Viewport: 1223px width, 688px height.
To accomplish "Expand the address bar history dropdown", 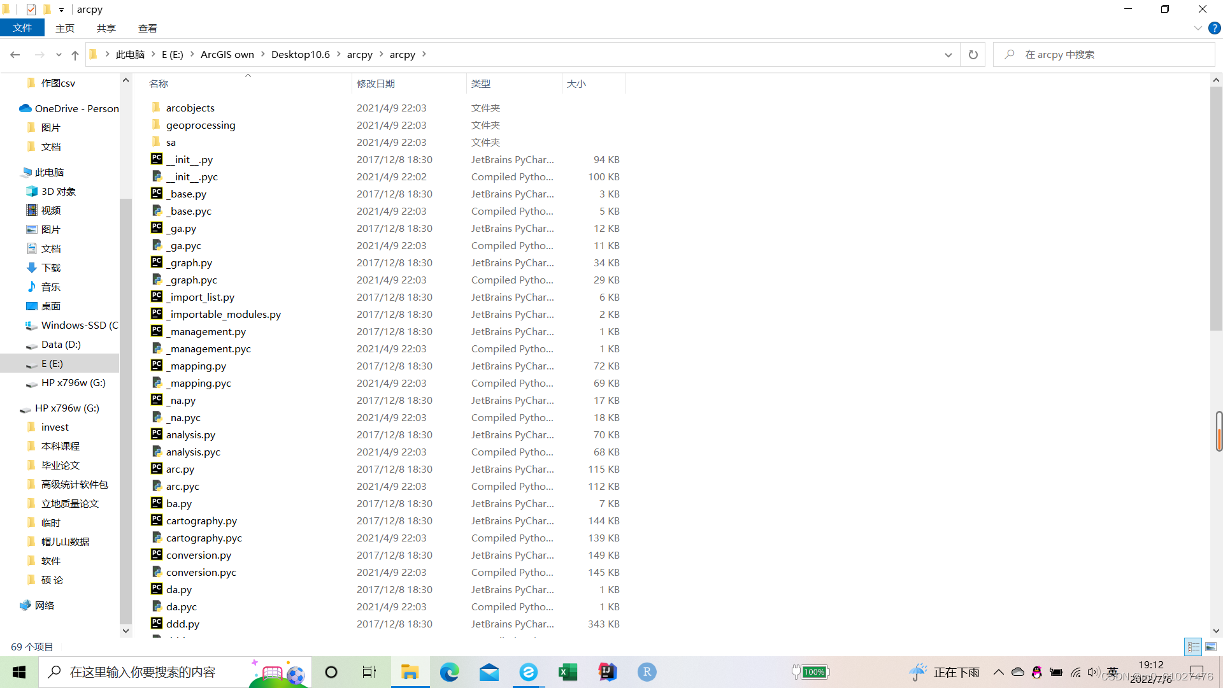I will pos(948,55).
